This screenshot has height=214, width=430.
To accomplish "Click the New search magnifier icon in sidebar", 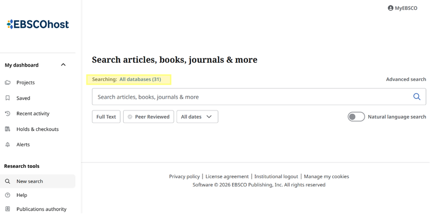I will click(x=8, y=181).
